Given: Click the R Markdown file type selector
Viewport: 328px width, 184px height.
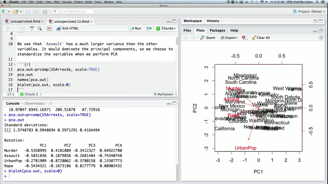Looking at the screenshot, I should coord(165,94).
